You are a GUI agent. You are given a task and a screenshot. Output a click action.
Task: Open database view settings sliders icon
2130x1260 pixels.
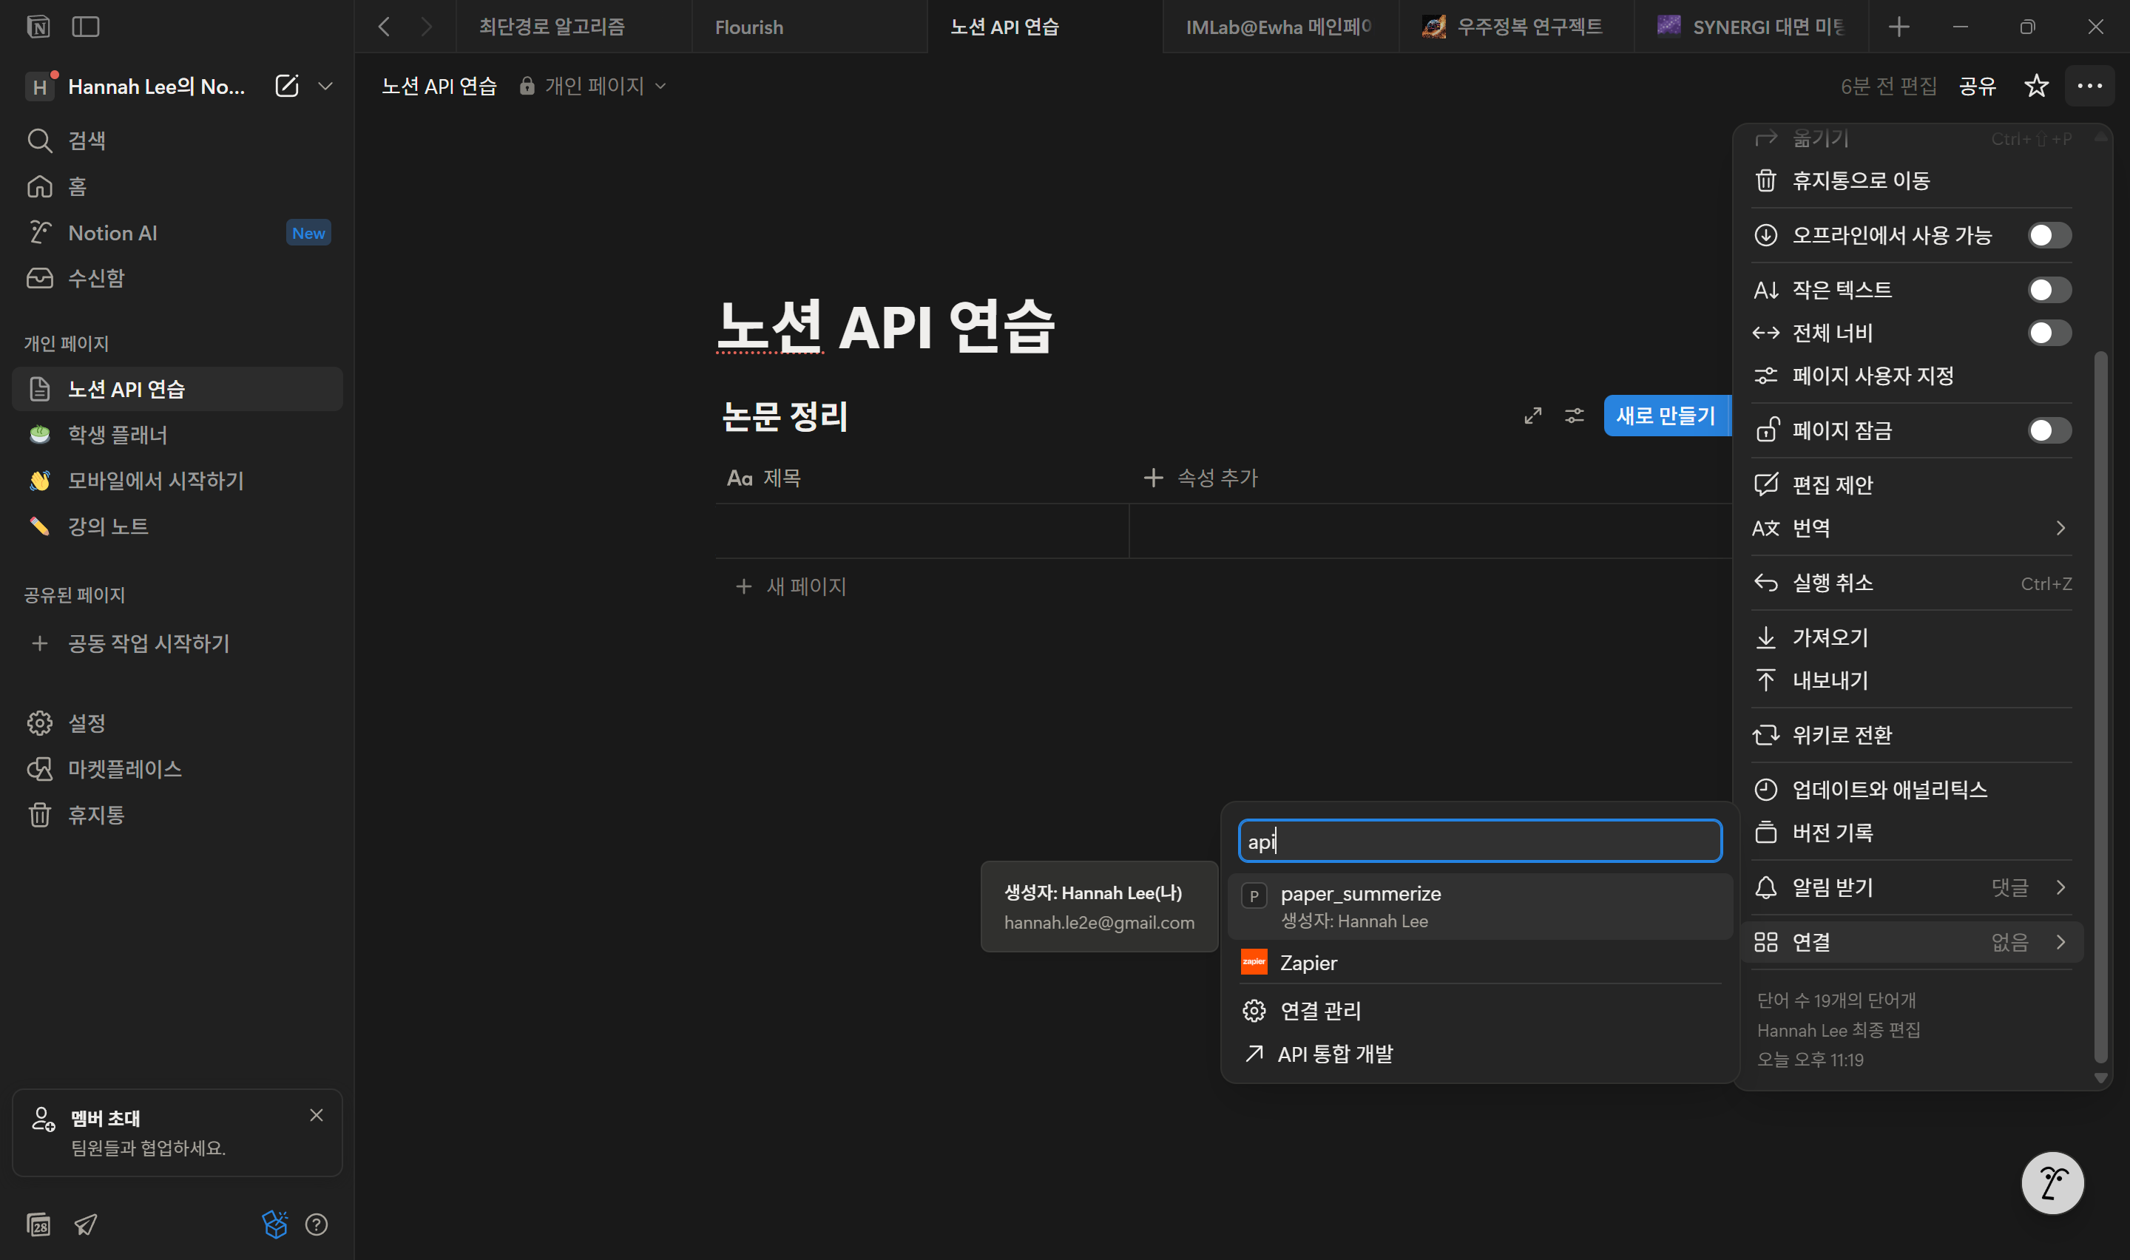click(1574, 415)
